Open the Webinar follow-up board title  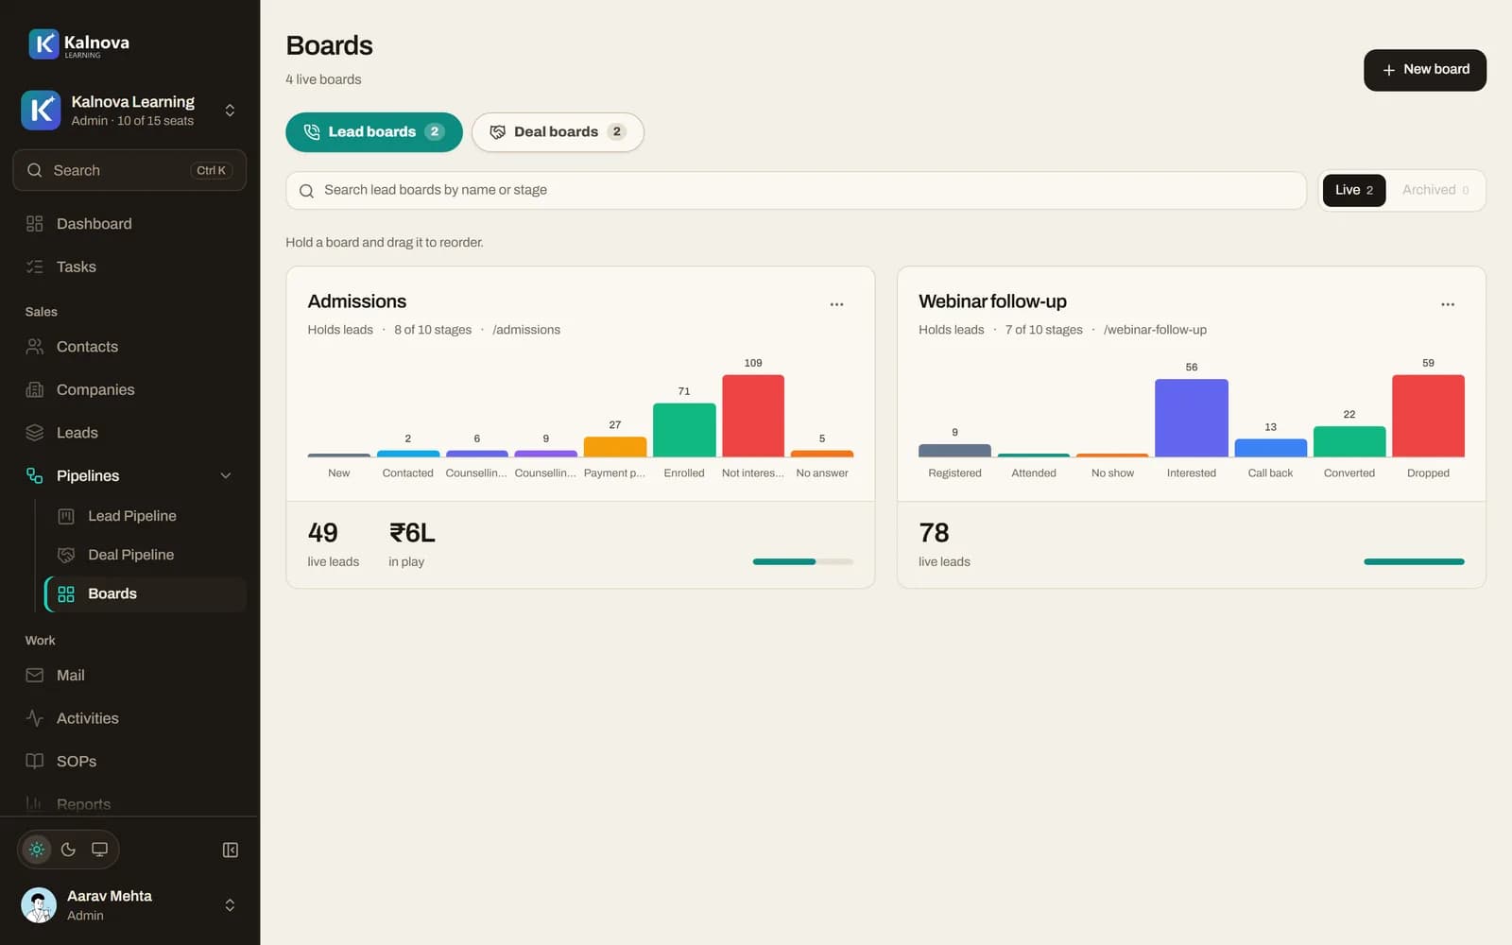992,301
